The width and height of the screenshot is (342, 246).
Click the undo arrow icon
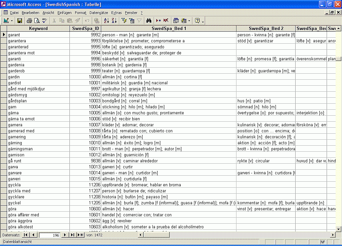coord(87,21)
